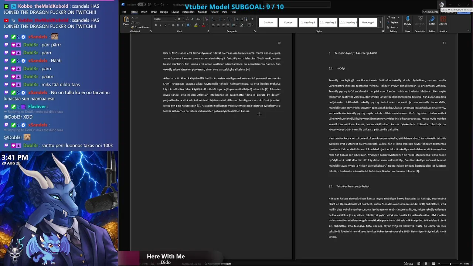Decrease paragraph indent
The width and height of the screenshot is (473, 266).
coord(237,19)
